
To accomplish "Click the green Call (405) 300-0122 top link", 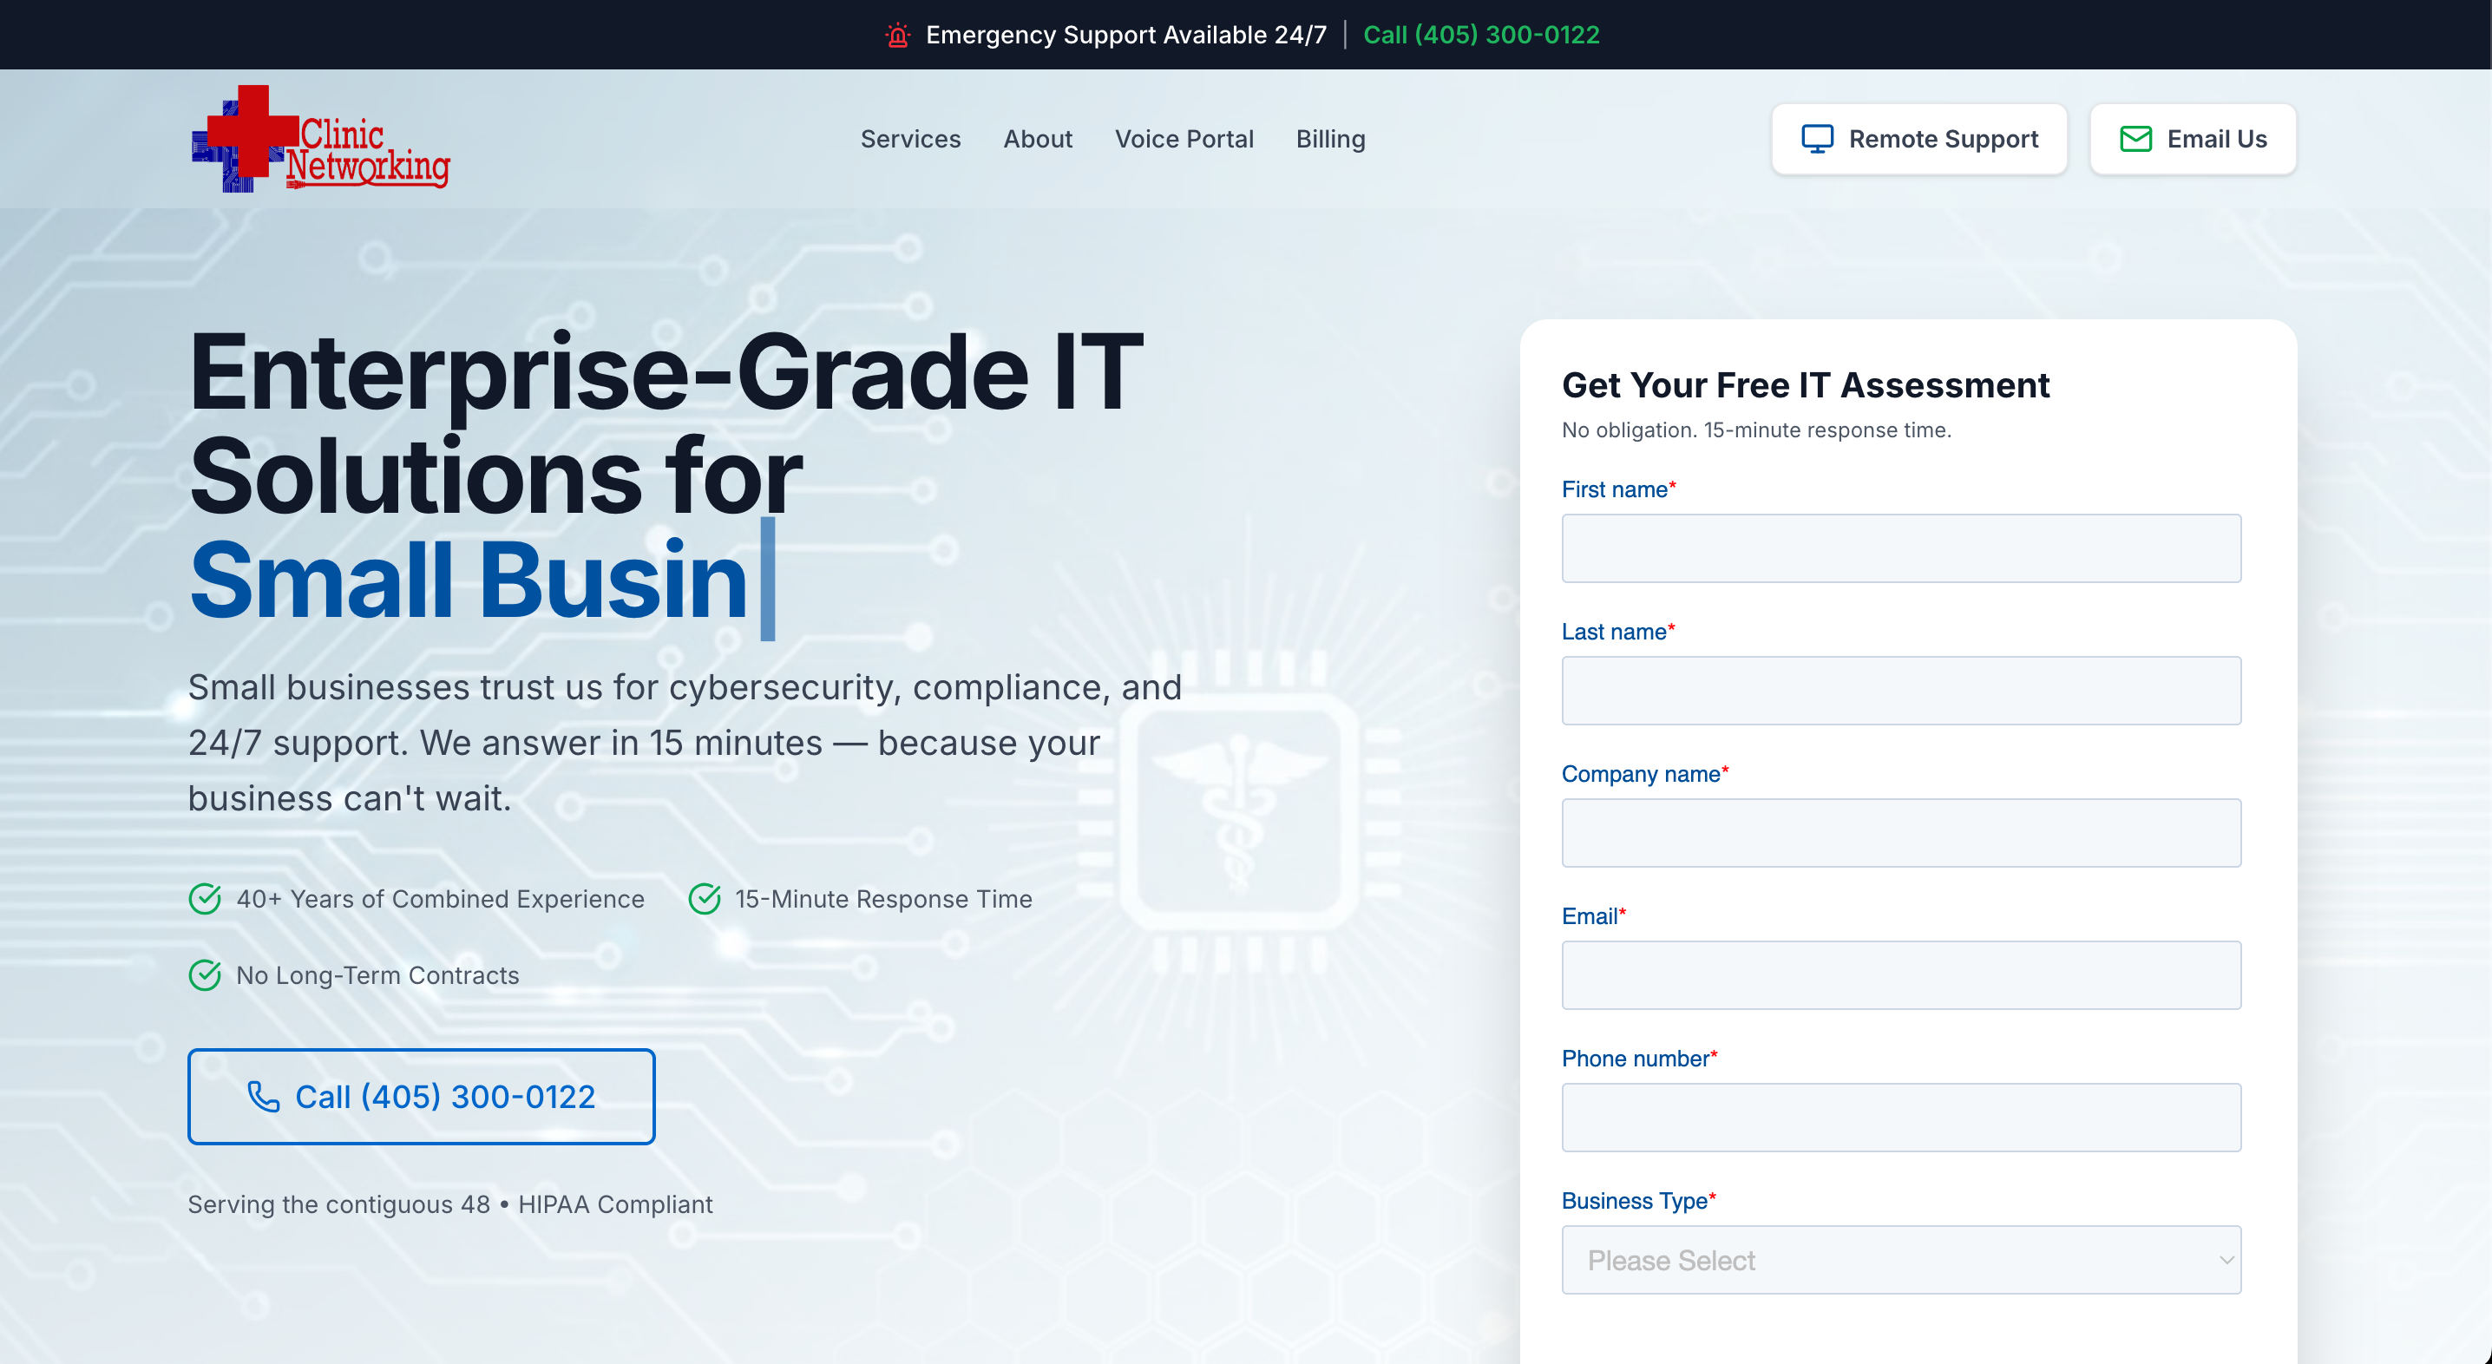I will (x=1480, y=36).
